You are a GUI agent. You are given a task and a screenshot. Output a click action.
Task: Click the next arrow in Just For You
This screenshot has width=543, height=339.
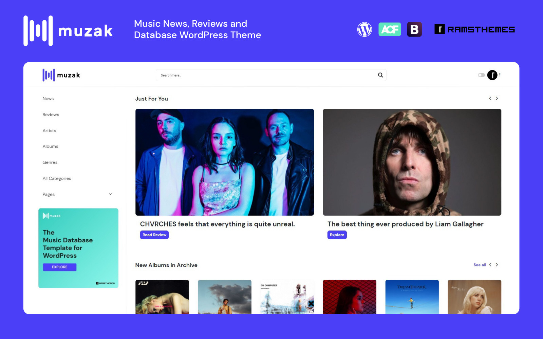coord(497,98)
